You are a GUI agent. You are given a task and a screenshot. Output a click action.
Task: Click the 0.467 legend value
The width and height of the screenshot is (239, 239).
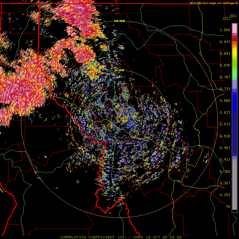[x=225, y=148]
